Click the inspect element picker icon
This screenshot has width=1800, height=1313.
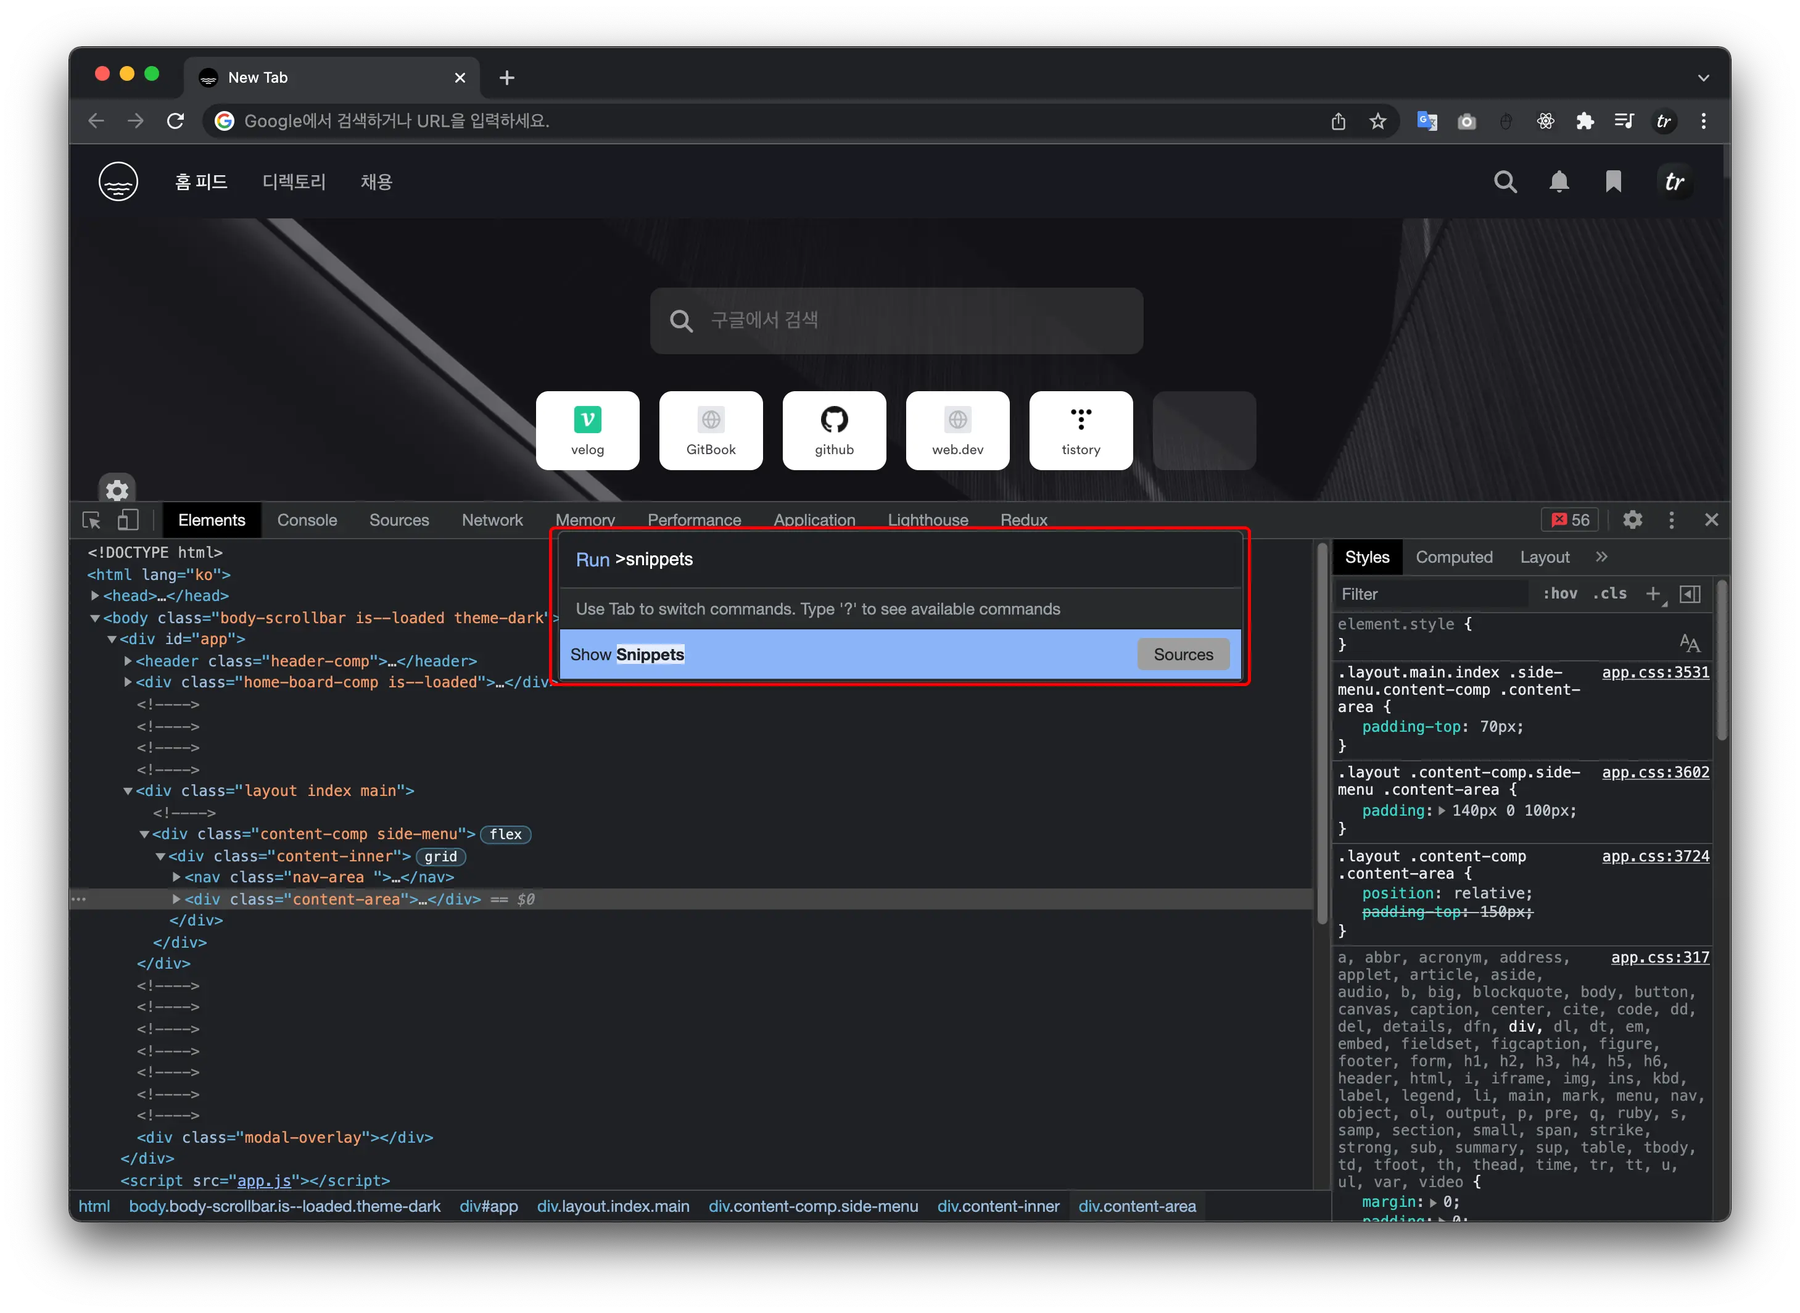[x=91, y=521]
